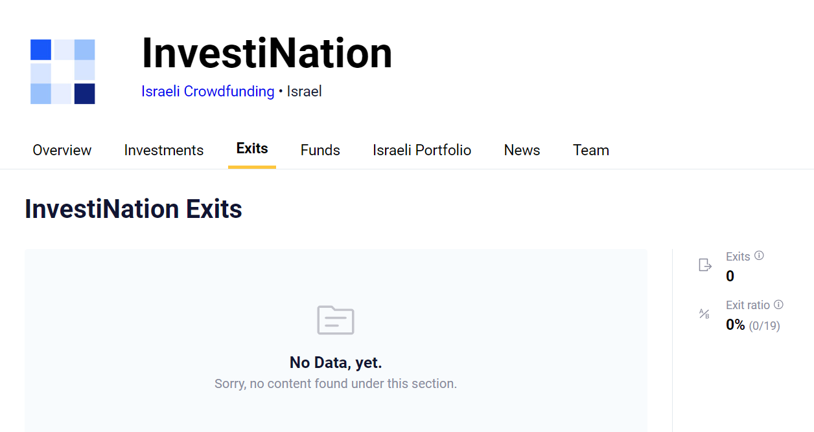Click the InvestiNation Exits heading
The height and width of the screenshot is (432, 814).
tap(134, 209)
